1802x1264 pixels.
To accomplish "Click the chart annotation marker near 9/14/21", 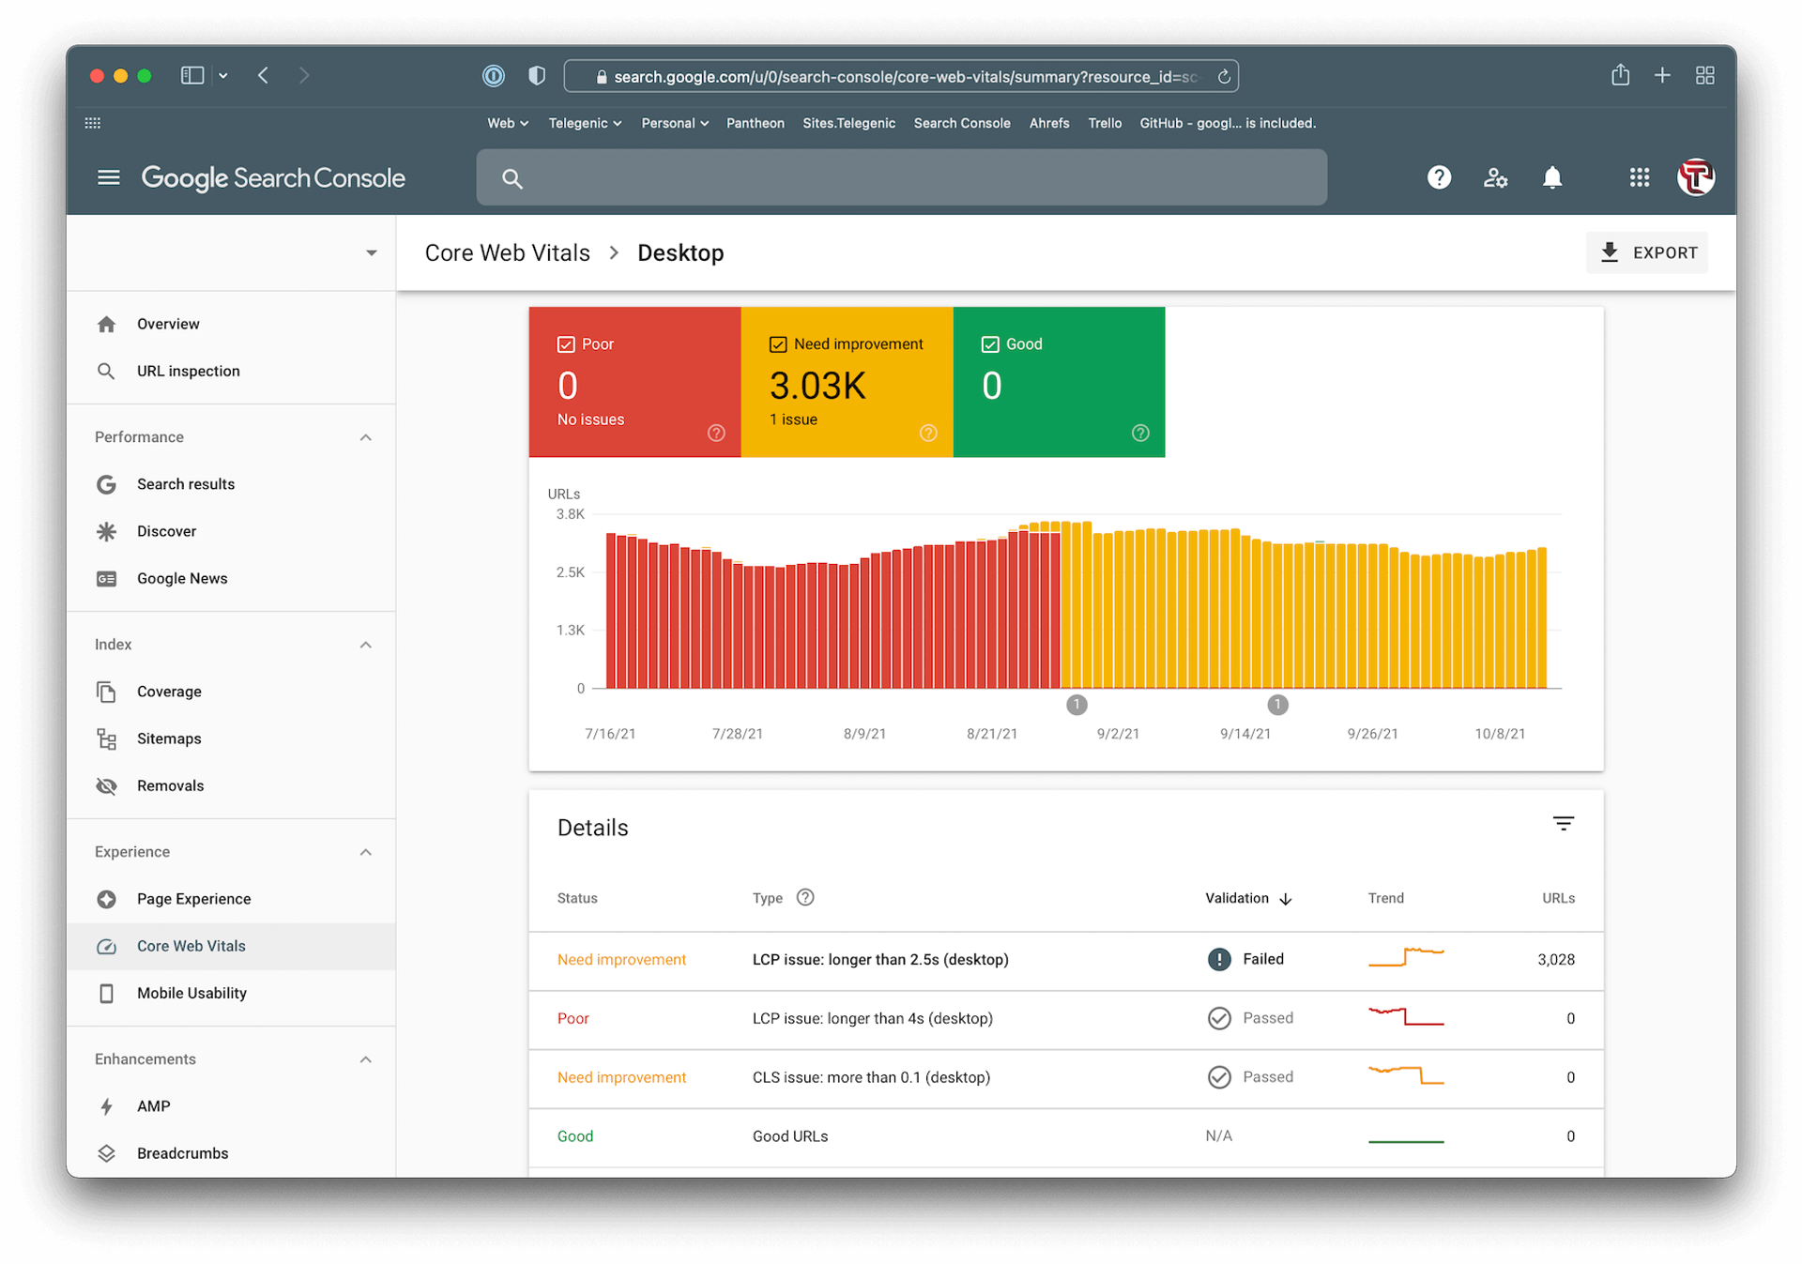I will click(x=1277, y=705).
